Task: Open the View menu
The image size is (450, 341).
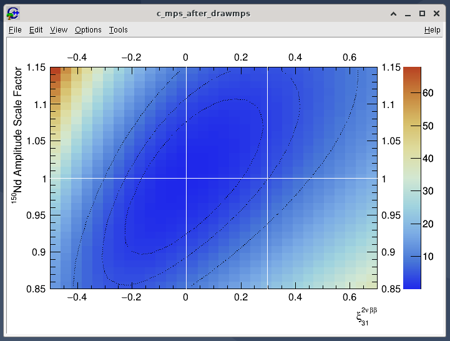Action: coord(59,30)
